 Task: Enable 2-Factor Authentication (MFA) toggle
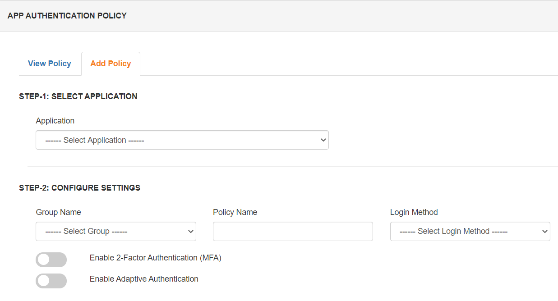click(51, 260)
